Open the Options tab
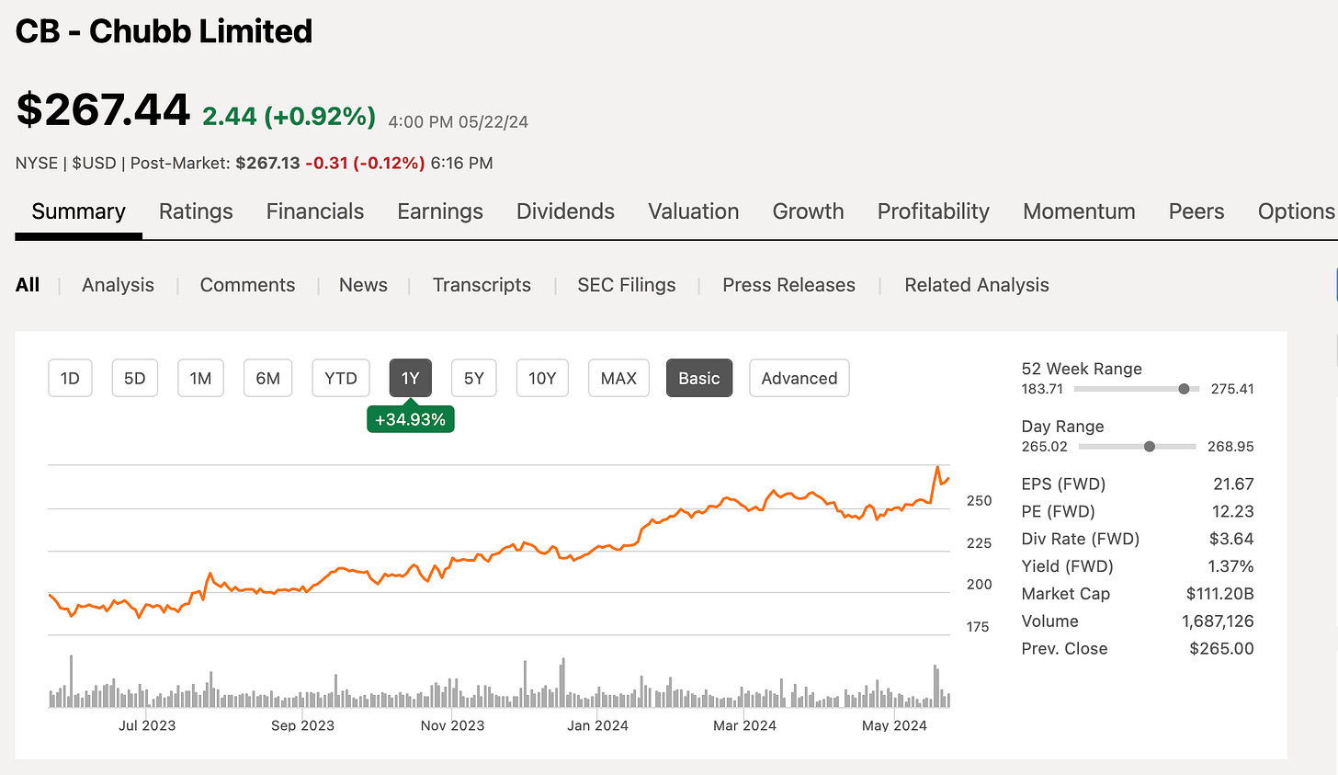This screenshot has height=775, width=1338. coord(1296,211)
